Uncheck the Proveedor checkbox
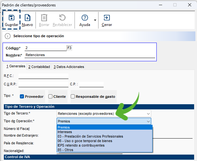The image size is (197, 161). 22,97
